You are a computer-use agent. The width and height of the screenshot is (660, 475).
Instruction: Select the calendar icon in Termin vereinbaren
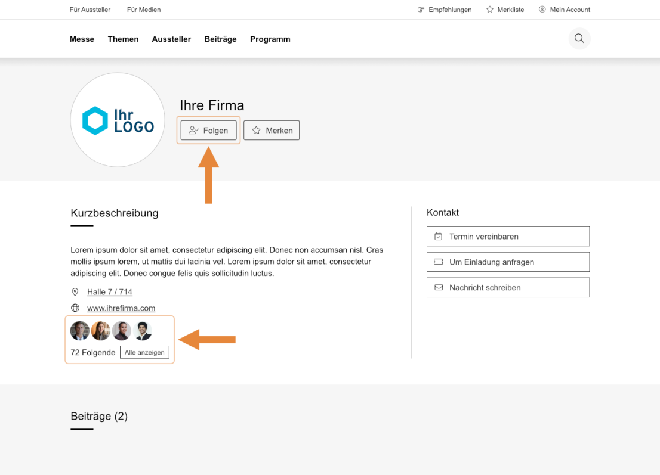pyautogui.click(x=438, y=236)
